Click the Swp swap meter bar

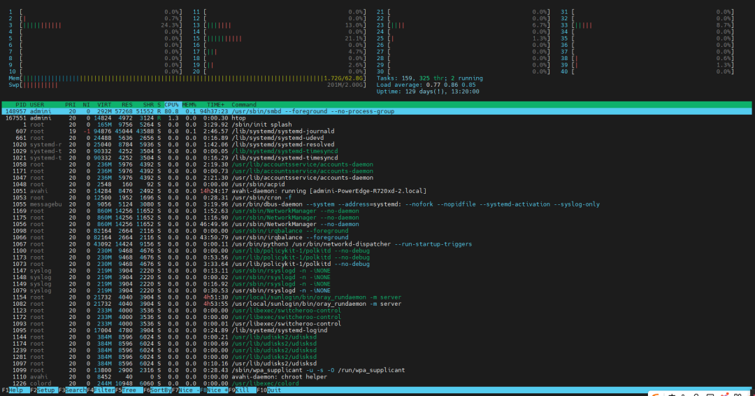tap(187, 85)
